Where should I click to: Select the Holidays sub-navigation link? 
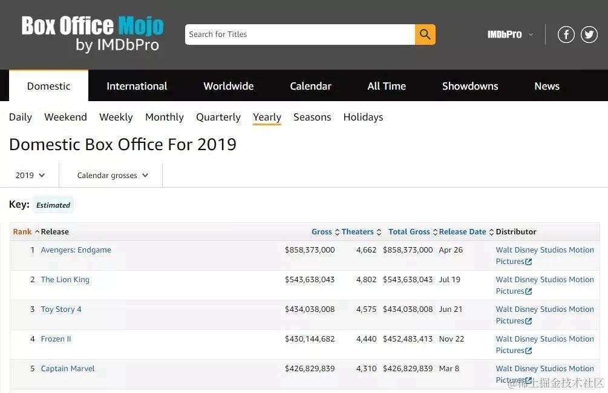[x=363, y=117]
